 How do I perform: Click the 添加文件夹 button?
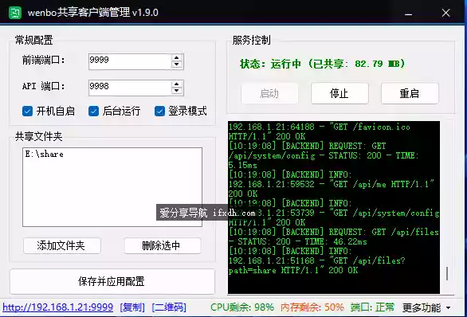(x=62, y=245)
